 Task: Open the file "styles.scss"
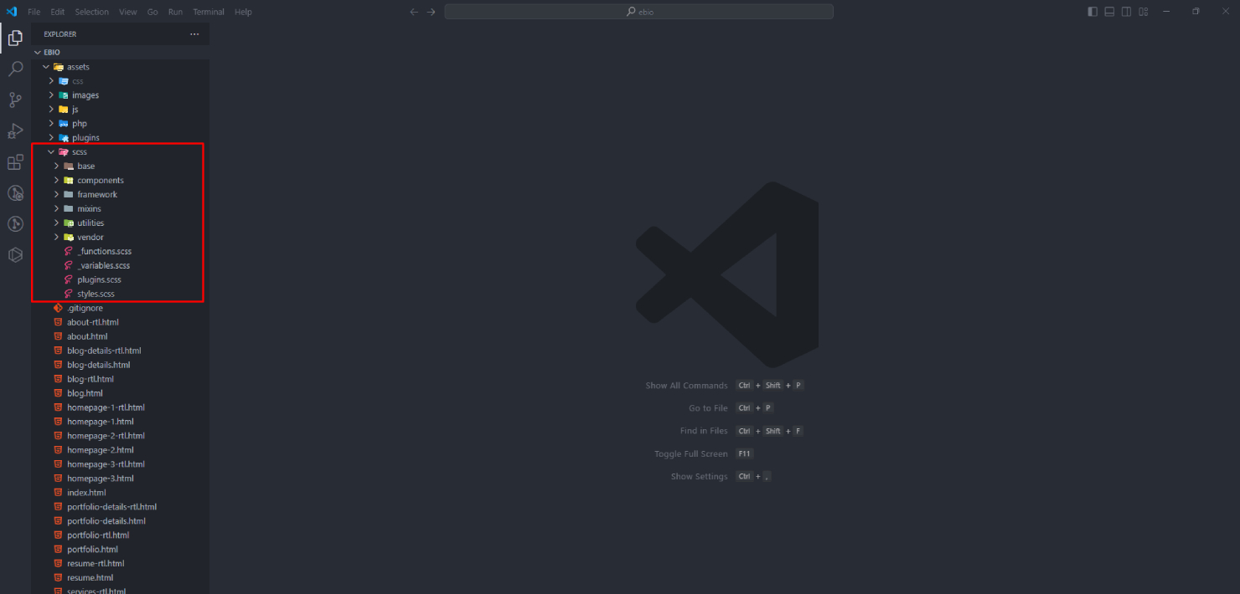96,294
